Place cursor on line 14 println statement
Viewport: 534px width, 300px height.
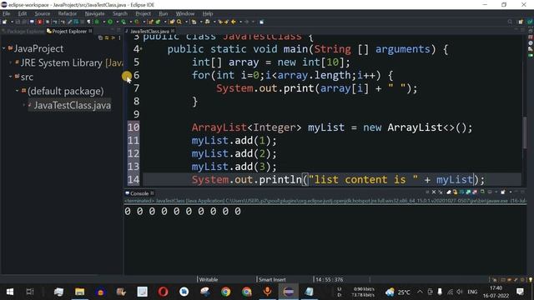pyautogui.click(x=338, y=179)
